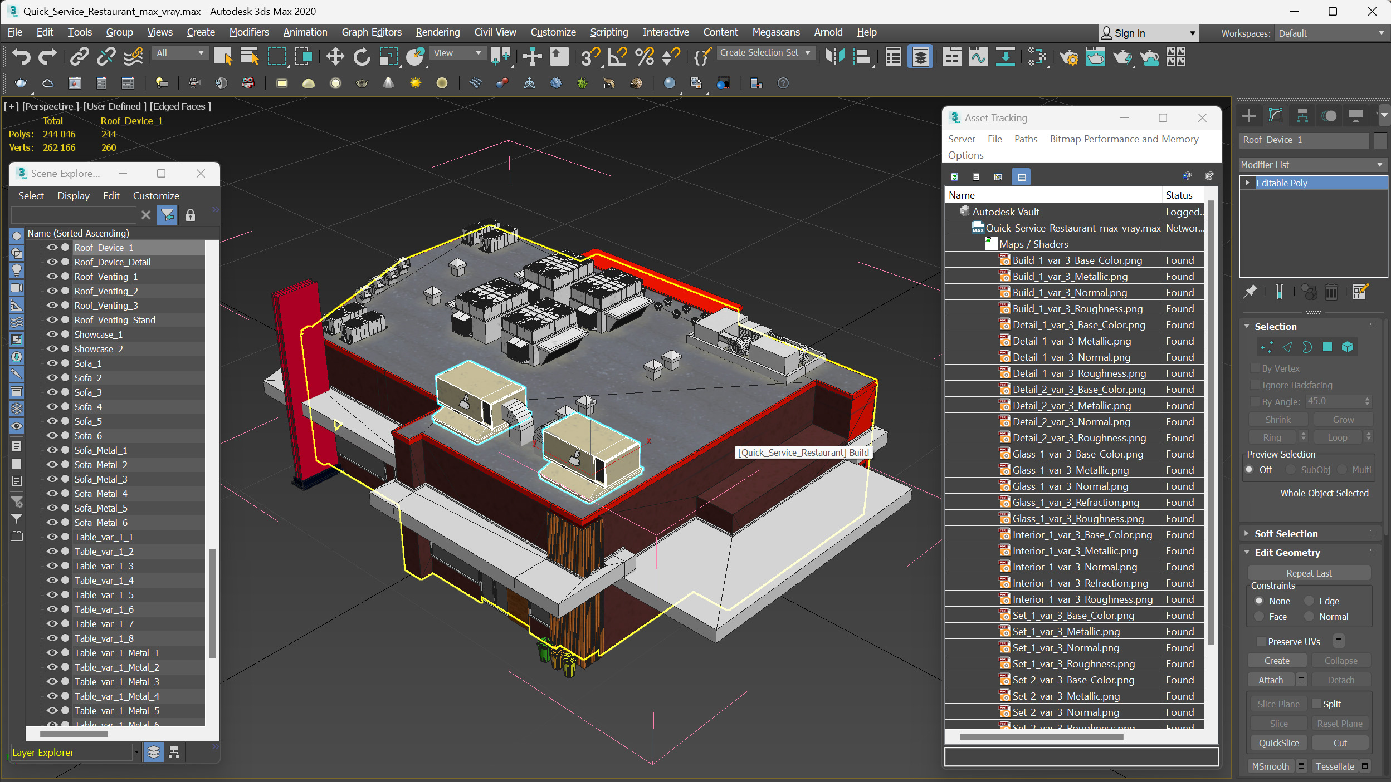
Task: Enable the Ignore Backfacing checkbox
Action: click(1255, 385)
